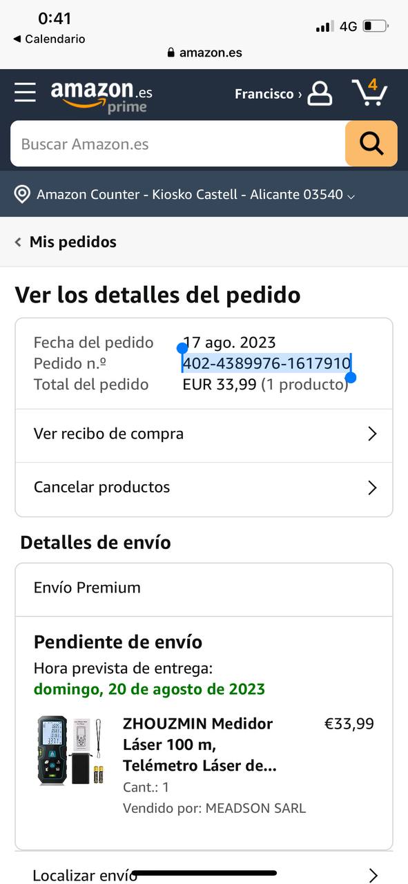Tap the Francisco account name link

coord(264,94)
